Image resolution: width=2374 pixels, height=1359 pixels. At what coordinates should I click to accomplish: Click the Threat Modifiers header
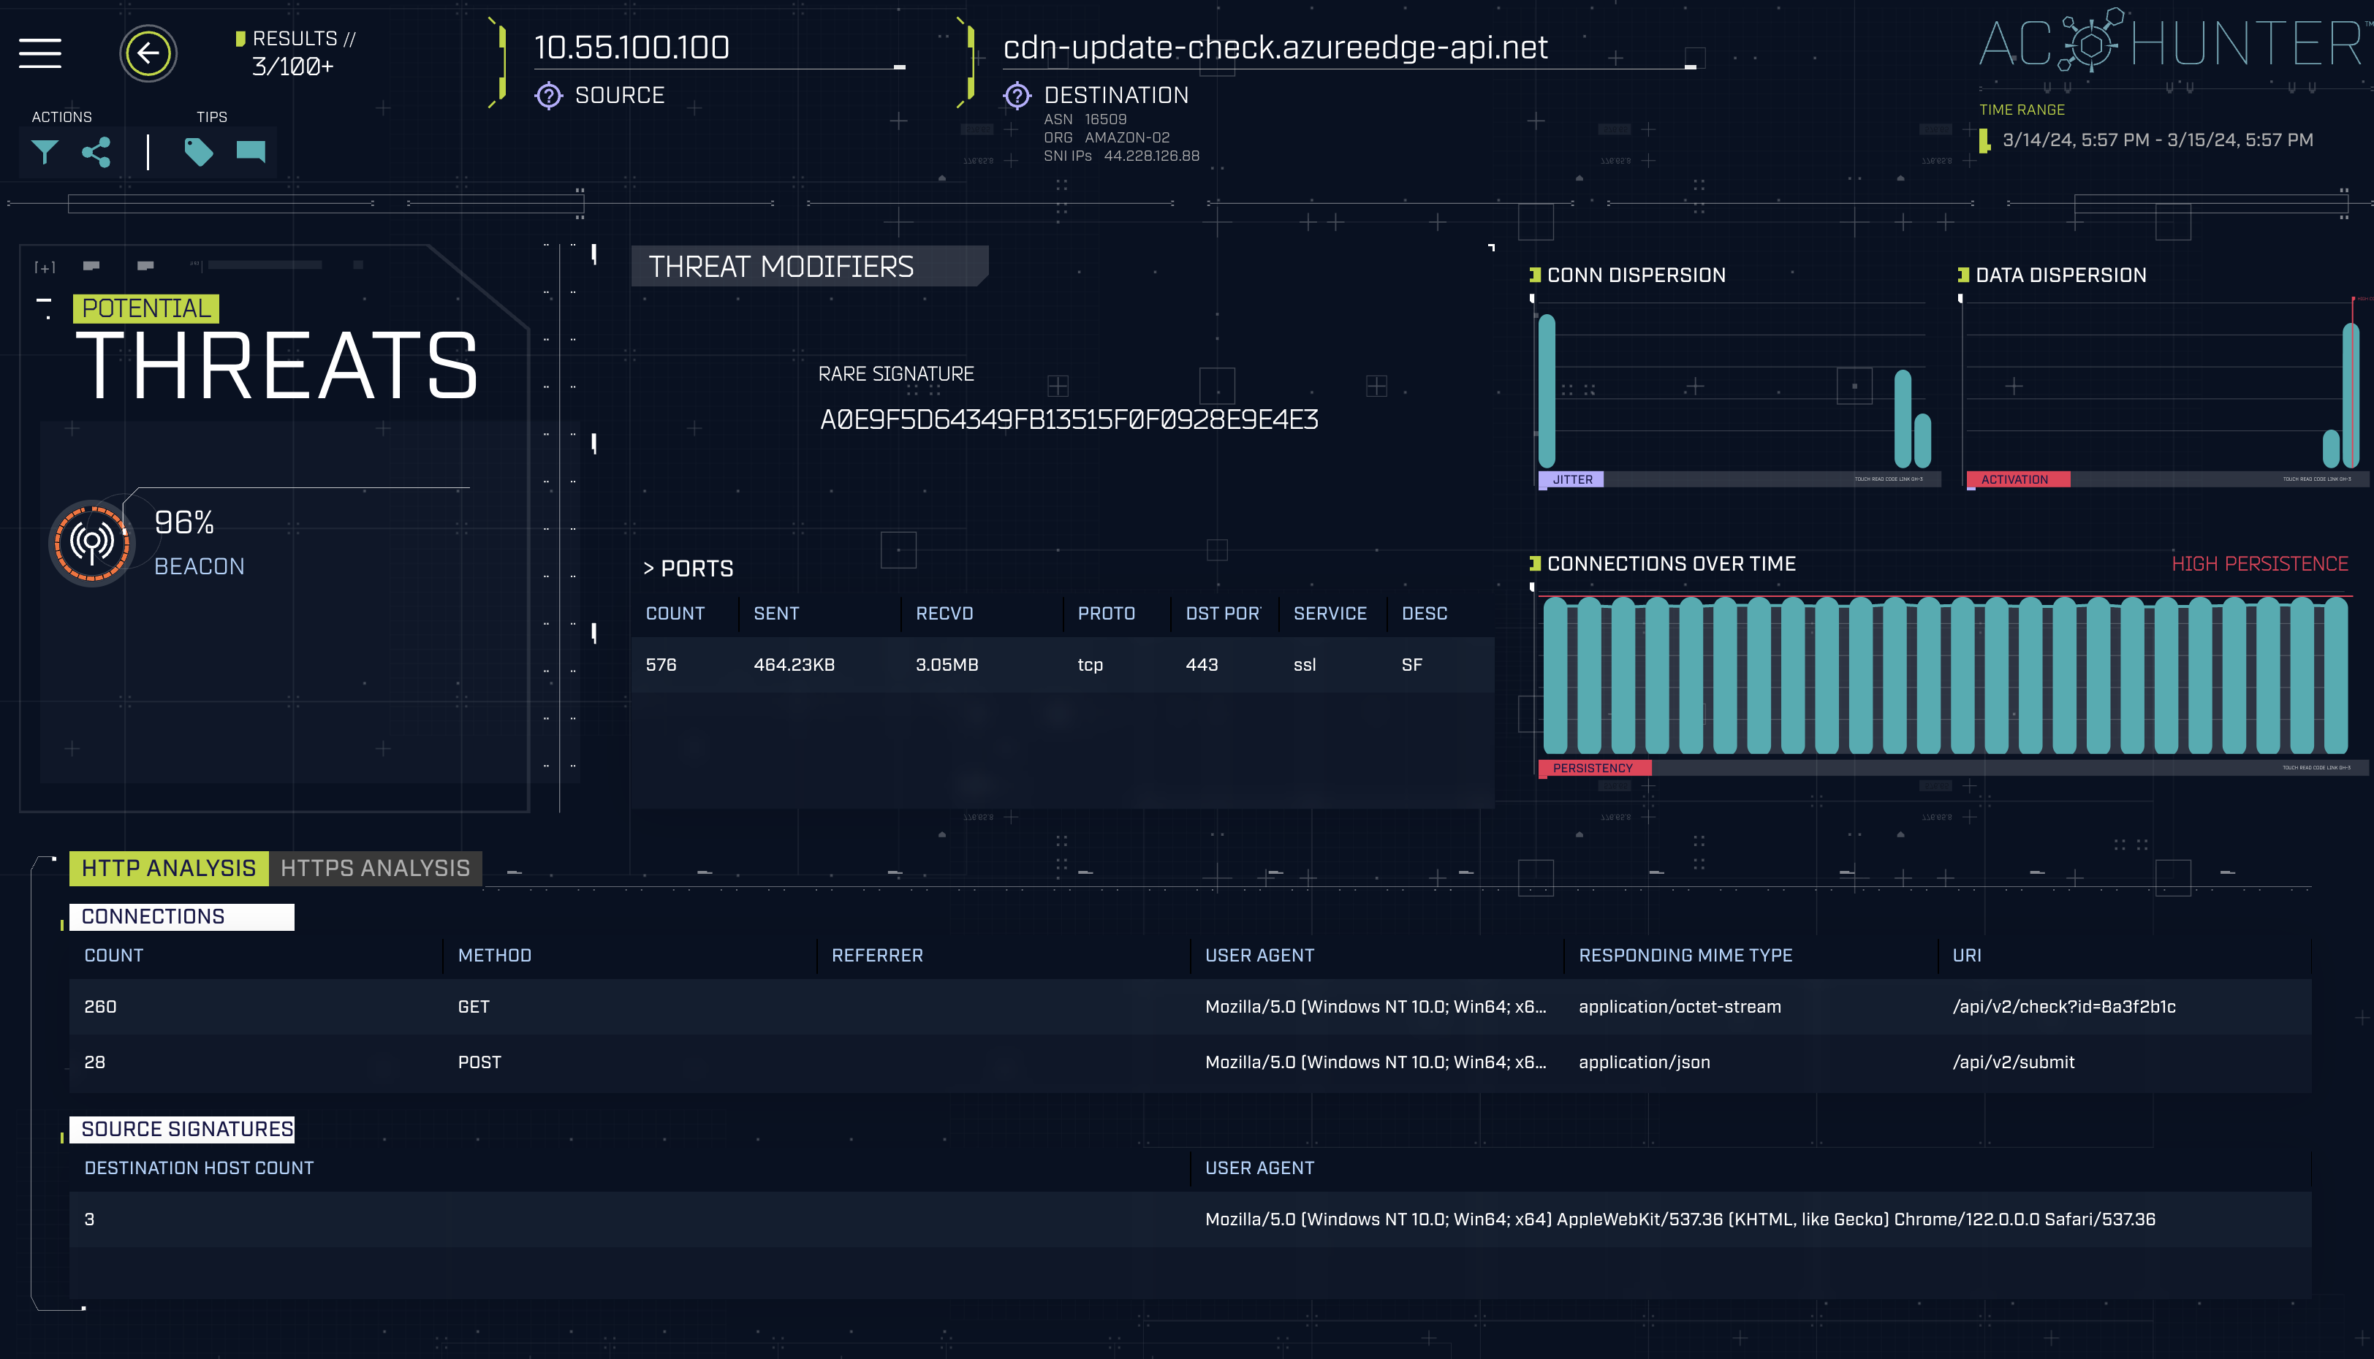click(809, 266)
